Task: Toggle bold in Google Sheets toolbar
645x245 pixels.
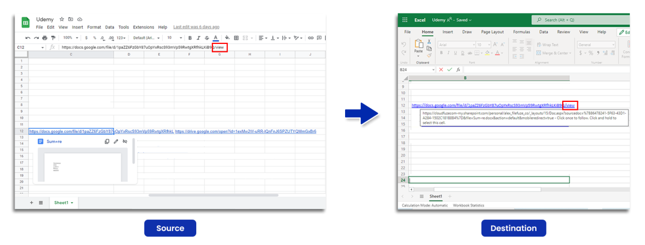Action: click(x=190, y=38)
